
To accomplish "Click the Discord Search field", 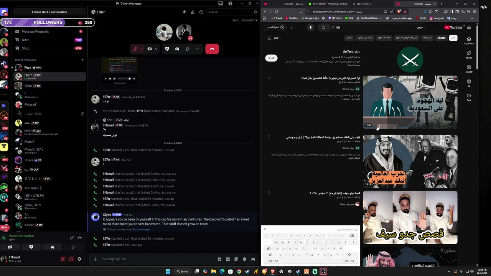I will coord(232,12).
